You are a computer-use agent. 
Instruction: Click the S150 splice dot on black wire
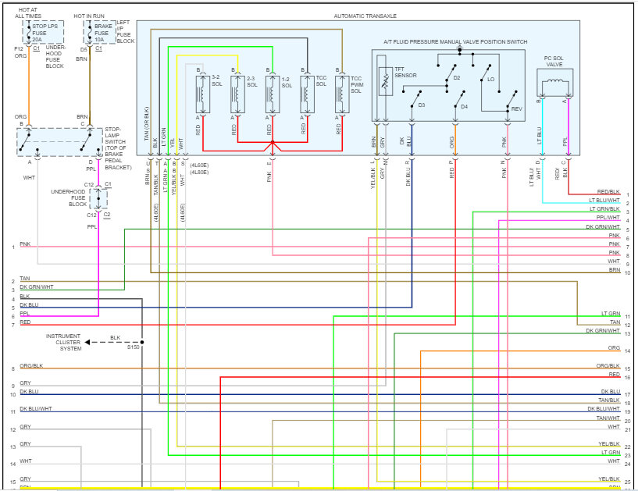[142, 342]
